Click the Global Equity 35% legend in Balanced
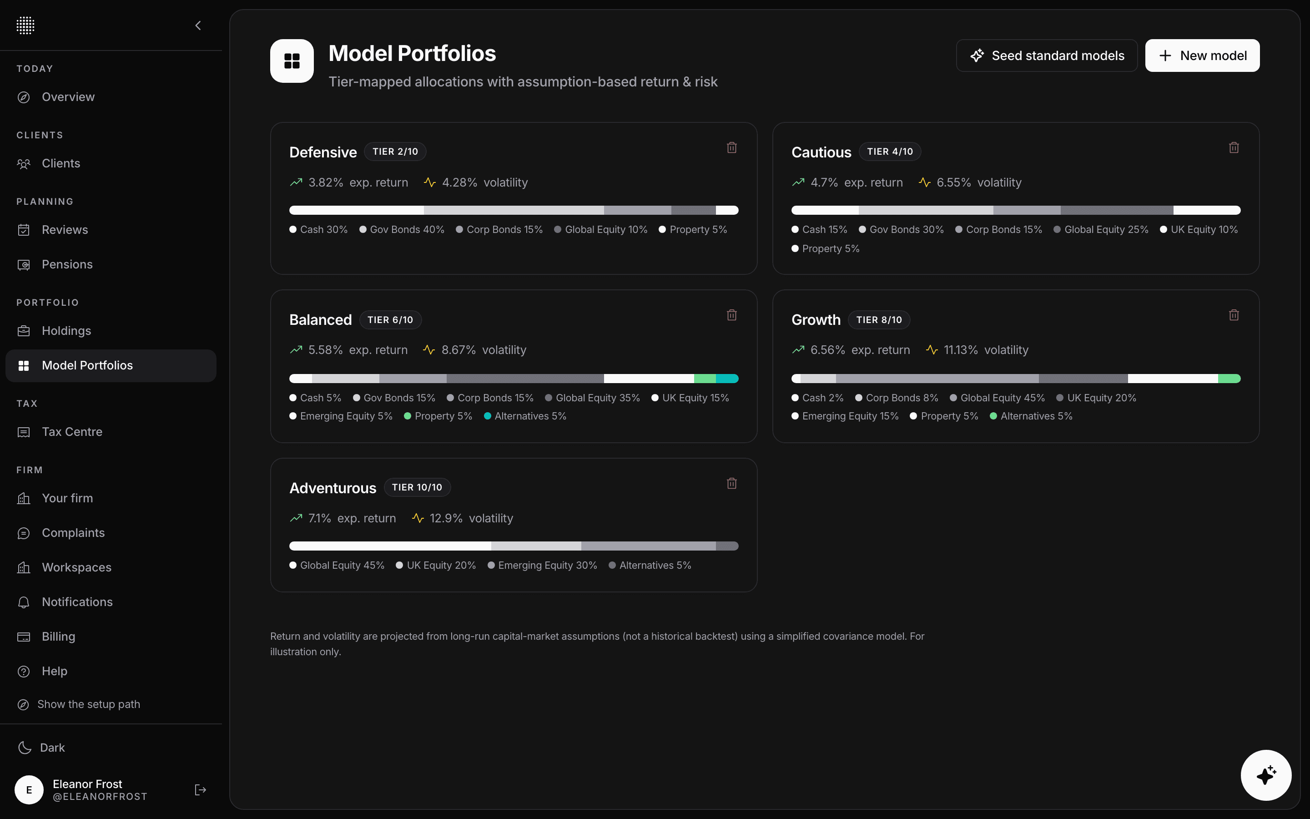 click(x=592, y=398)
